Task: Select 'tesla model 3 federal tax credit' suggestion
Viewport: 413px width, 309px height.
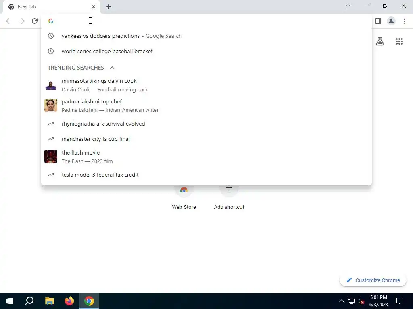Action: 206,175
